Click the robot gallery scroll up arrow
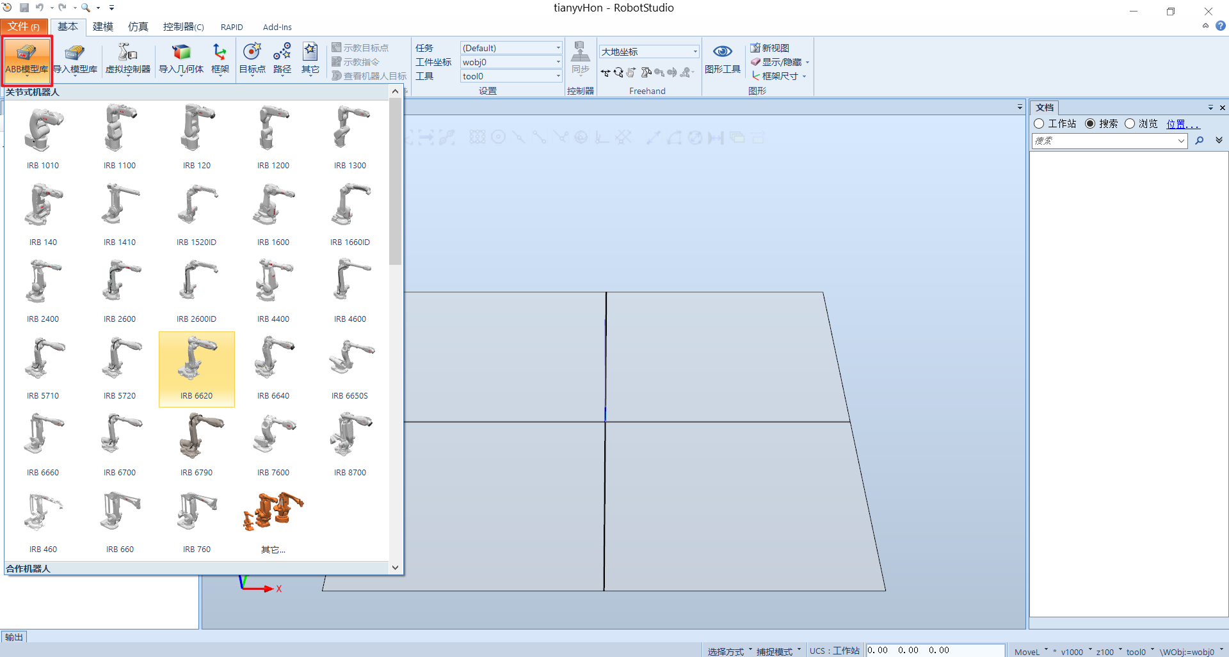Image resolution: width=1229 pixels, height=657 pixels. pyautogui.click(x=395, y=91)
